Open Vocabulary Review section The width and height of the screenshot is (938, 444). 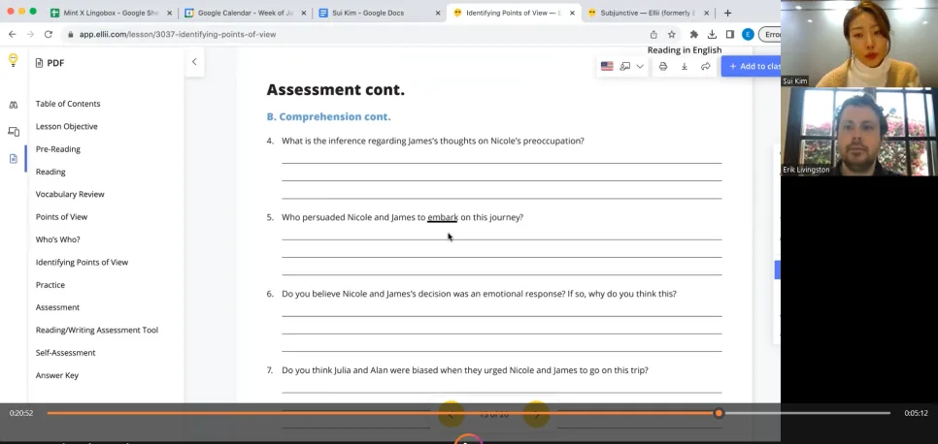[x=69, y=194]
